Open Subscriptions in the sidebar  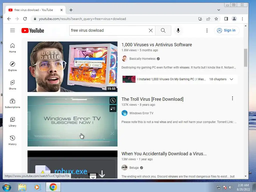click(12, 104)
